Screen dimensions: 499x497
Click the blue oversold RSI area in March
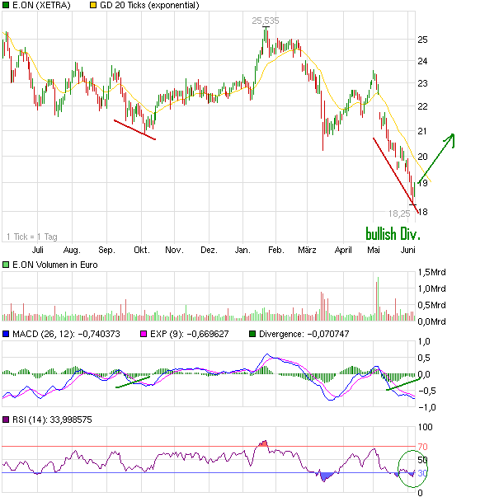326,476
